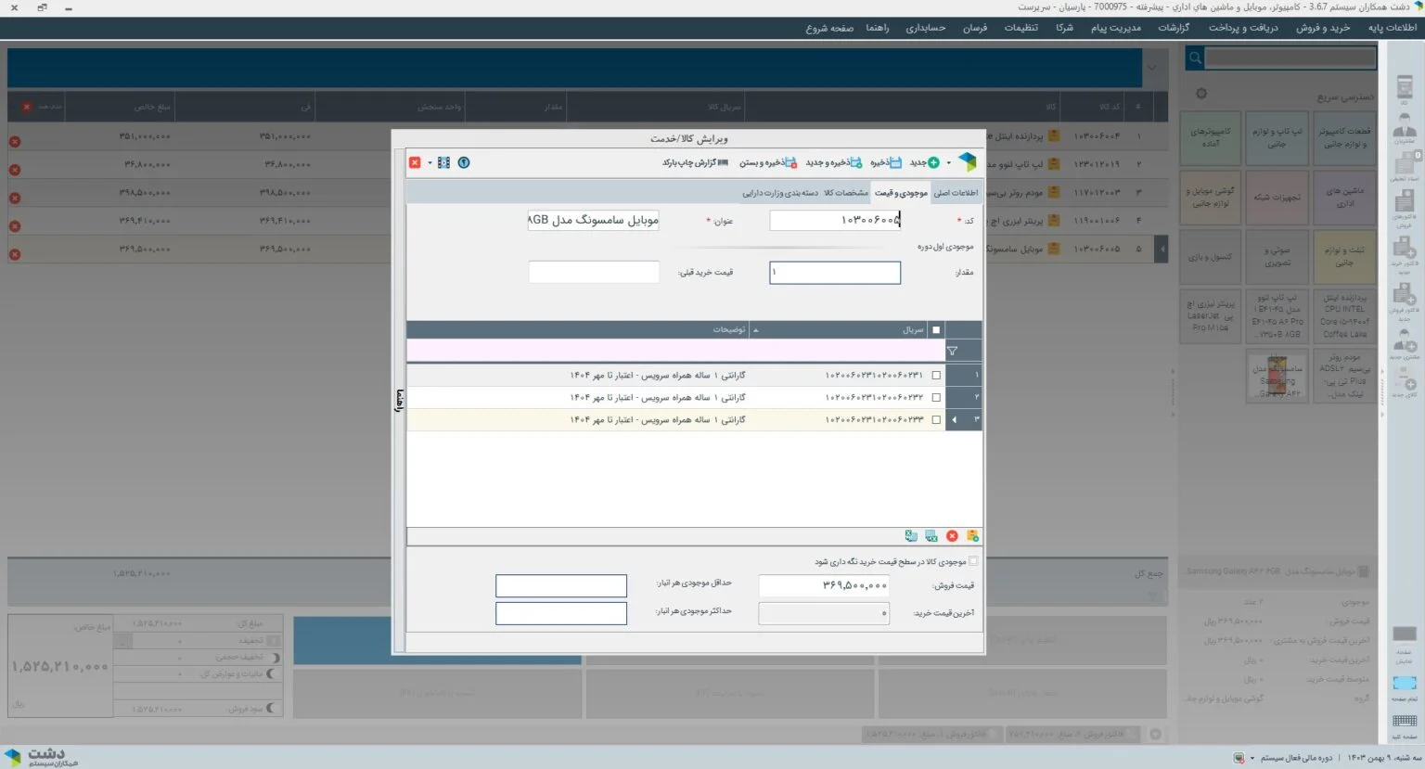Open the barcode print report (گزارش چاپ بارکد)
1425x769 pixels.
[x=695, y=162]
